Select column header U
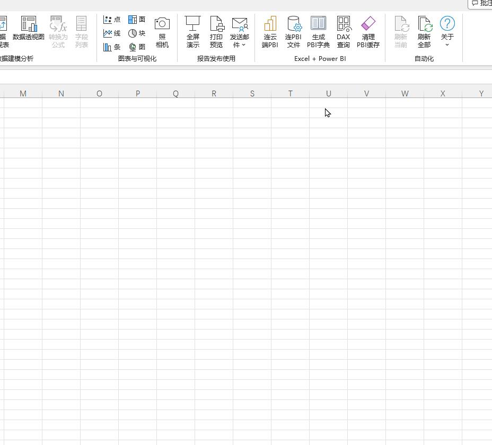Image resolution: width=492 pixels, height=445 pixels. (328, 93)
